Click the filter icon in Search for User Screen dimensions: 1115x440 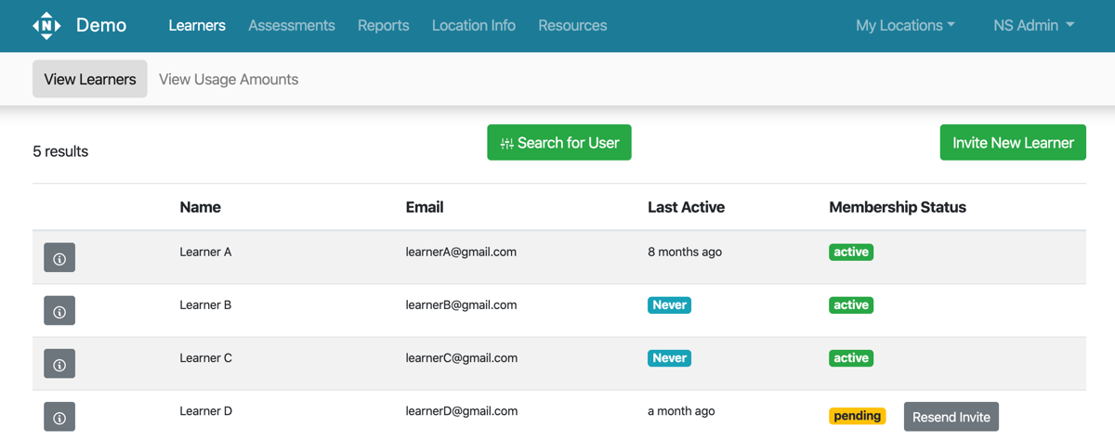coord(506,143)
